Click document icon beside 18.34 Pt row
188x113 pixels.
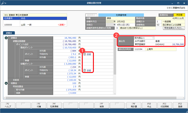click(85, 70)
